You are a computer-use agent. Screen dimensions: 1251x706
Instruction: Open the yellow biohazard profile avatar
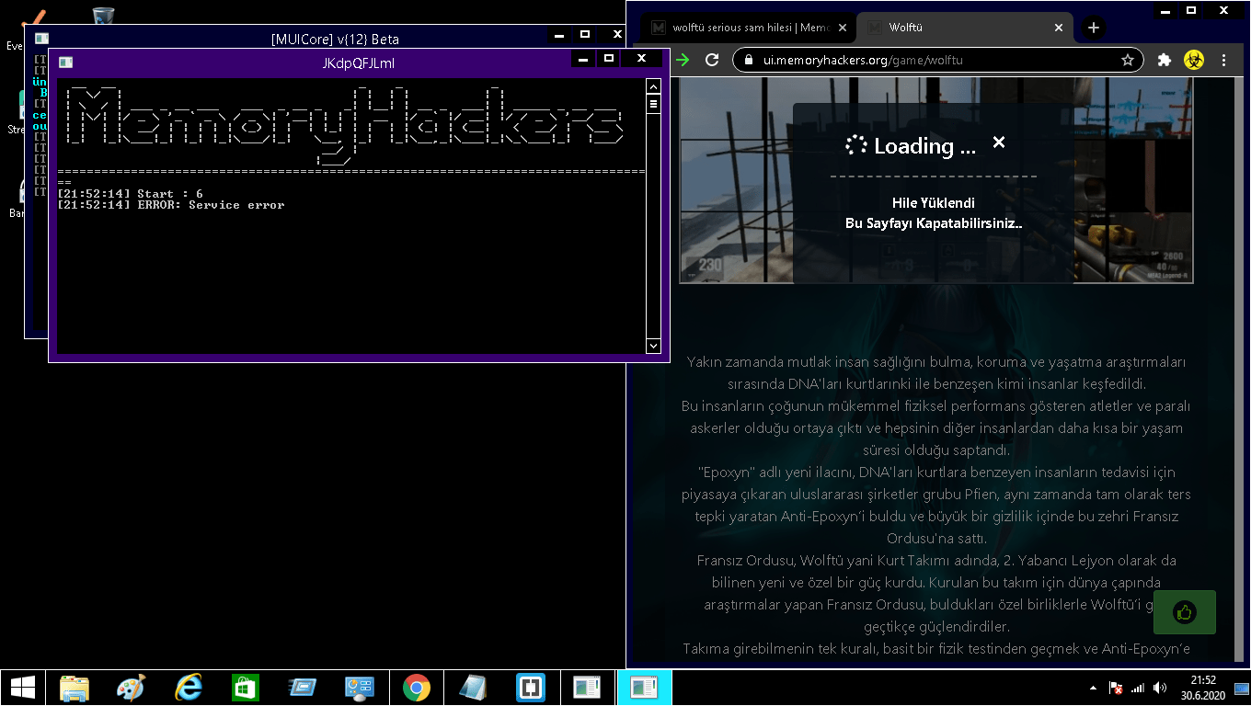click(1194, 60)
